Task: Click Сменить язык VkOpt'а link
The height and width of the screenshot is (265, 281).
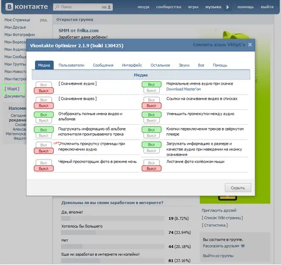Action: 219,45
